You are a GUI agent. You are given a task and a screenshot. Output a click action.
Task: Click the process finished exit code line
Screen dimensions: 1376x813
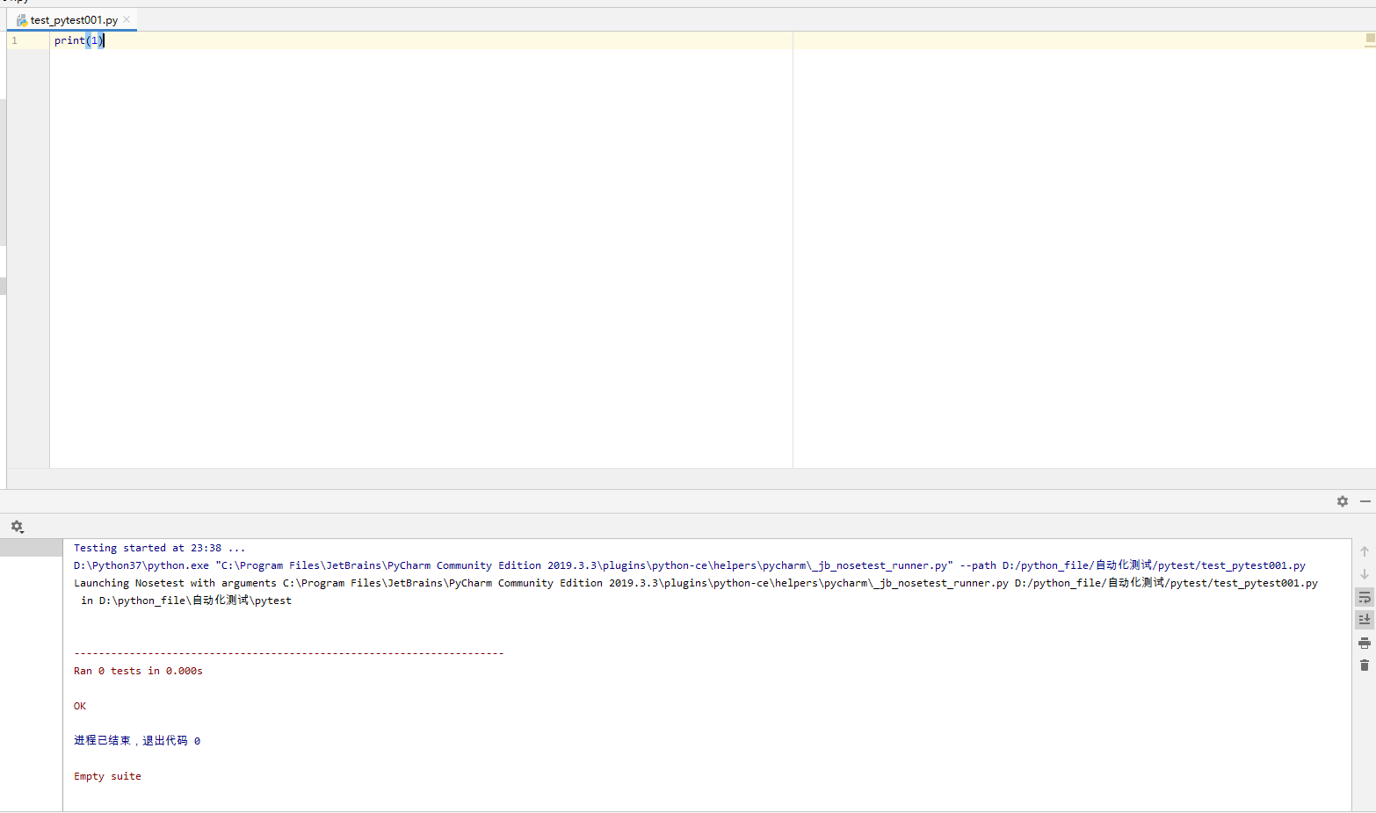coord(137,741)
